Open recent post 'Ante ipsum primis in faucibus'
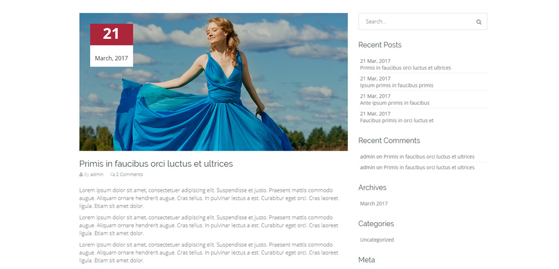Viewport: 559px width, 269px height. (395, 103)
